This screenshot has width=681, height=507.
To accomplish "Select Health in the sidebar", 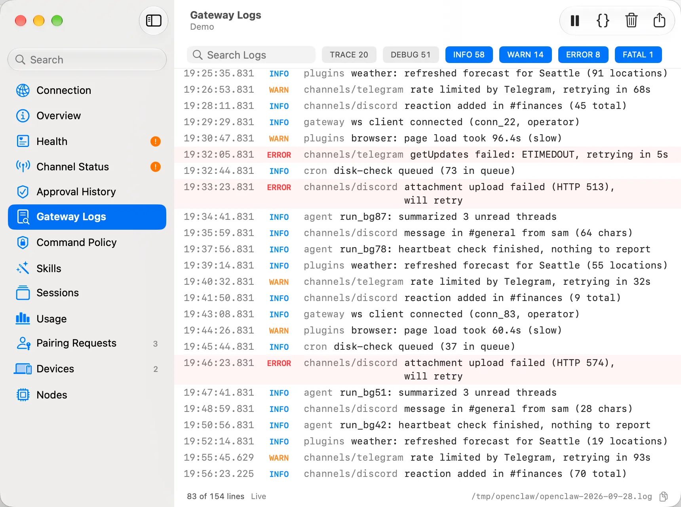I will click(x=87, y=141).
